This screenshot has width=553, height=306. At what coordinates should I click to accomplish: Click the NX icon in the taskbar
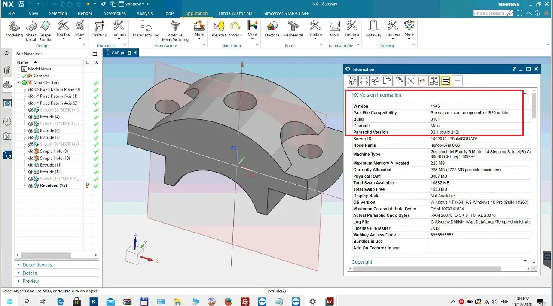tap(330, 301)
